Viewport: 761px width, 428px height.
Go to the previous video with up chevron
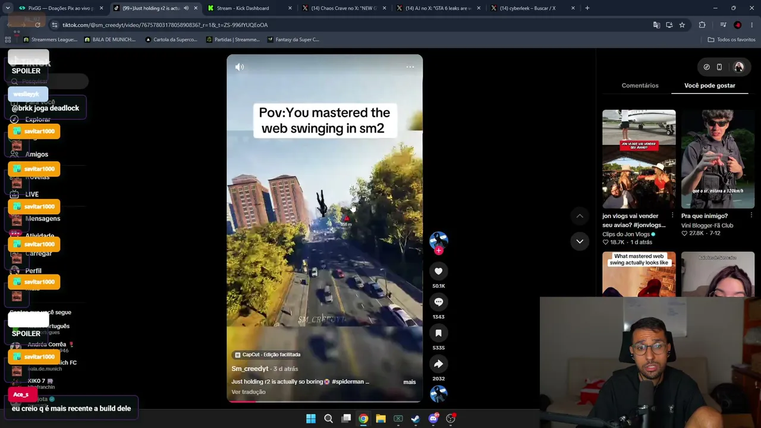[580, 216]
